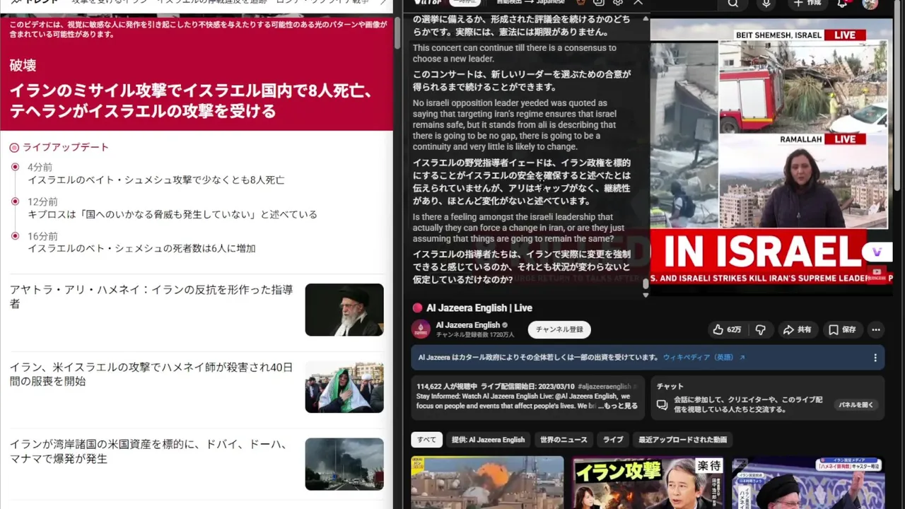The image size is (905, 509).
Task: Open the info panel kebab menu
Action: pyautogui.click(x=875, y=358)
